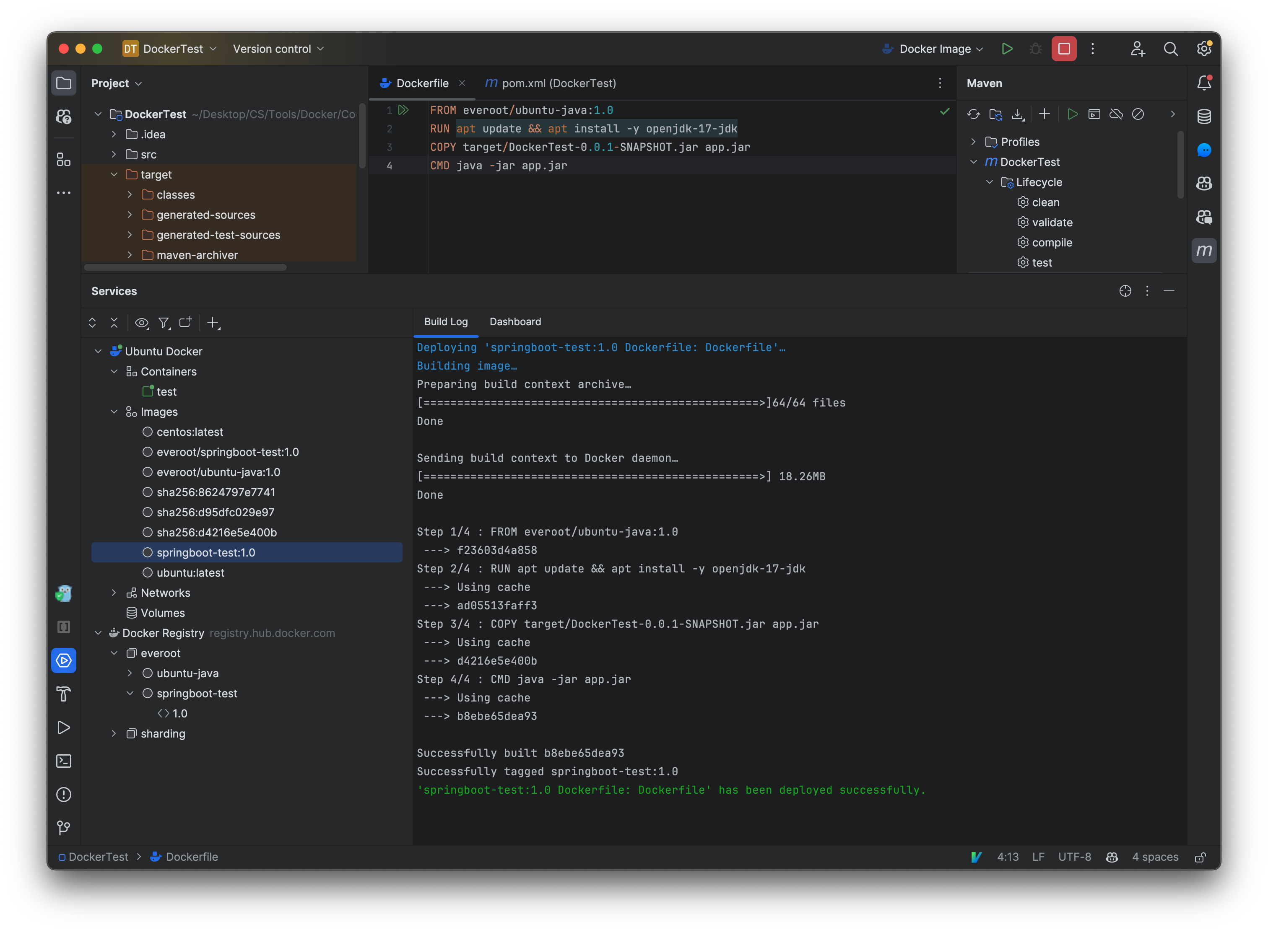Download Maven sources and documentation
This screenshot has height=932, width=1268.
coord(1017,114)
